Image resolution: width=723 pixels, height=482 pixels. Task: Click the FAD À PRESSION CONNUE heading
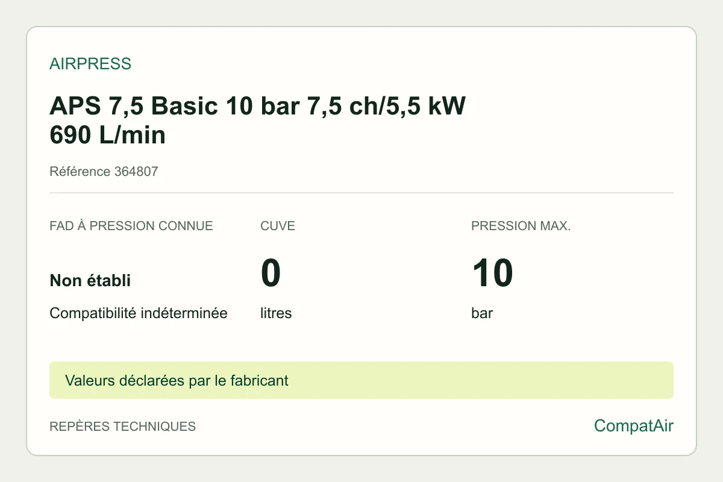[131, 227]
